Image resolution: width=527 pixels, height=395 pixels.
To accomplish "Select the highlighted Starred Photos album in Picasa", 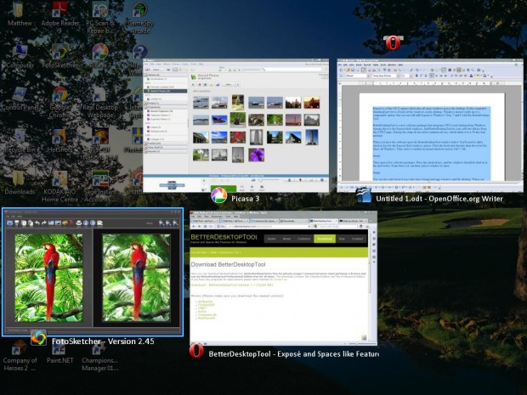I will point(166,91).
